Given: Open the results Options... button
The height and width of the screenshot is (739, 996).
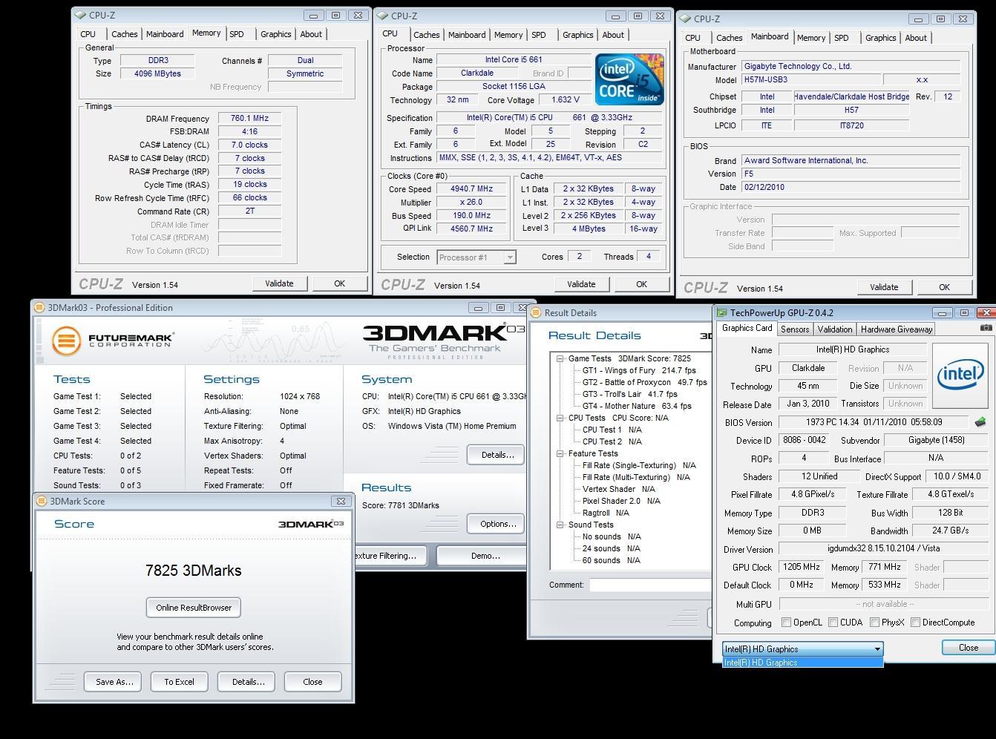Looking at the screenshot, I should (496, 524).
